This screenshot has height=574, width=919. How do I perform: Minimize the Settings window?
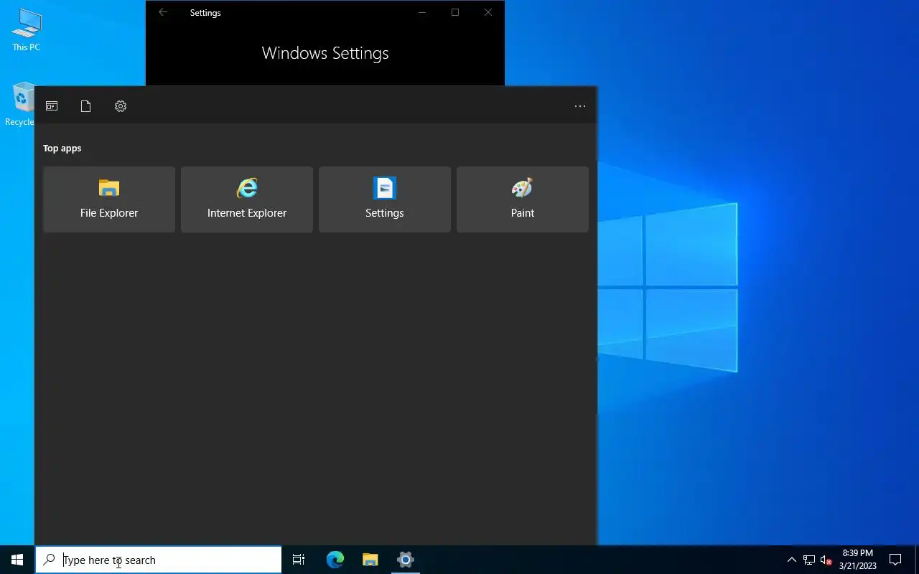click(x=422, y=12)
